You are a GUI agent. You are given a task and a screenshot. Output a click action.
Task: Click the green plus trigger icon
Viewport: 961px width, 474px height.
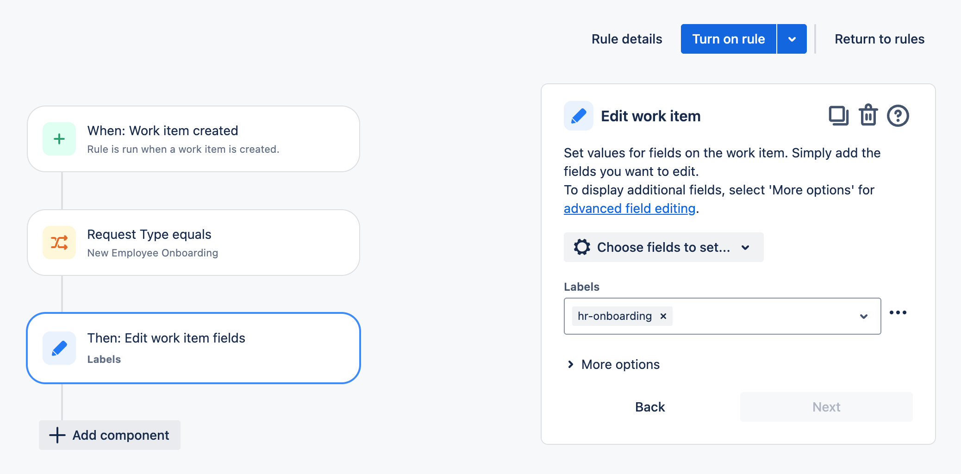59,139
